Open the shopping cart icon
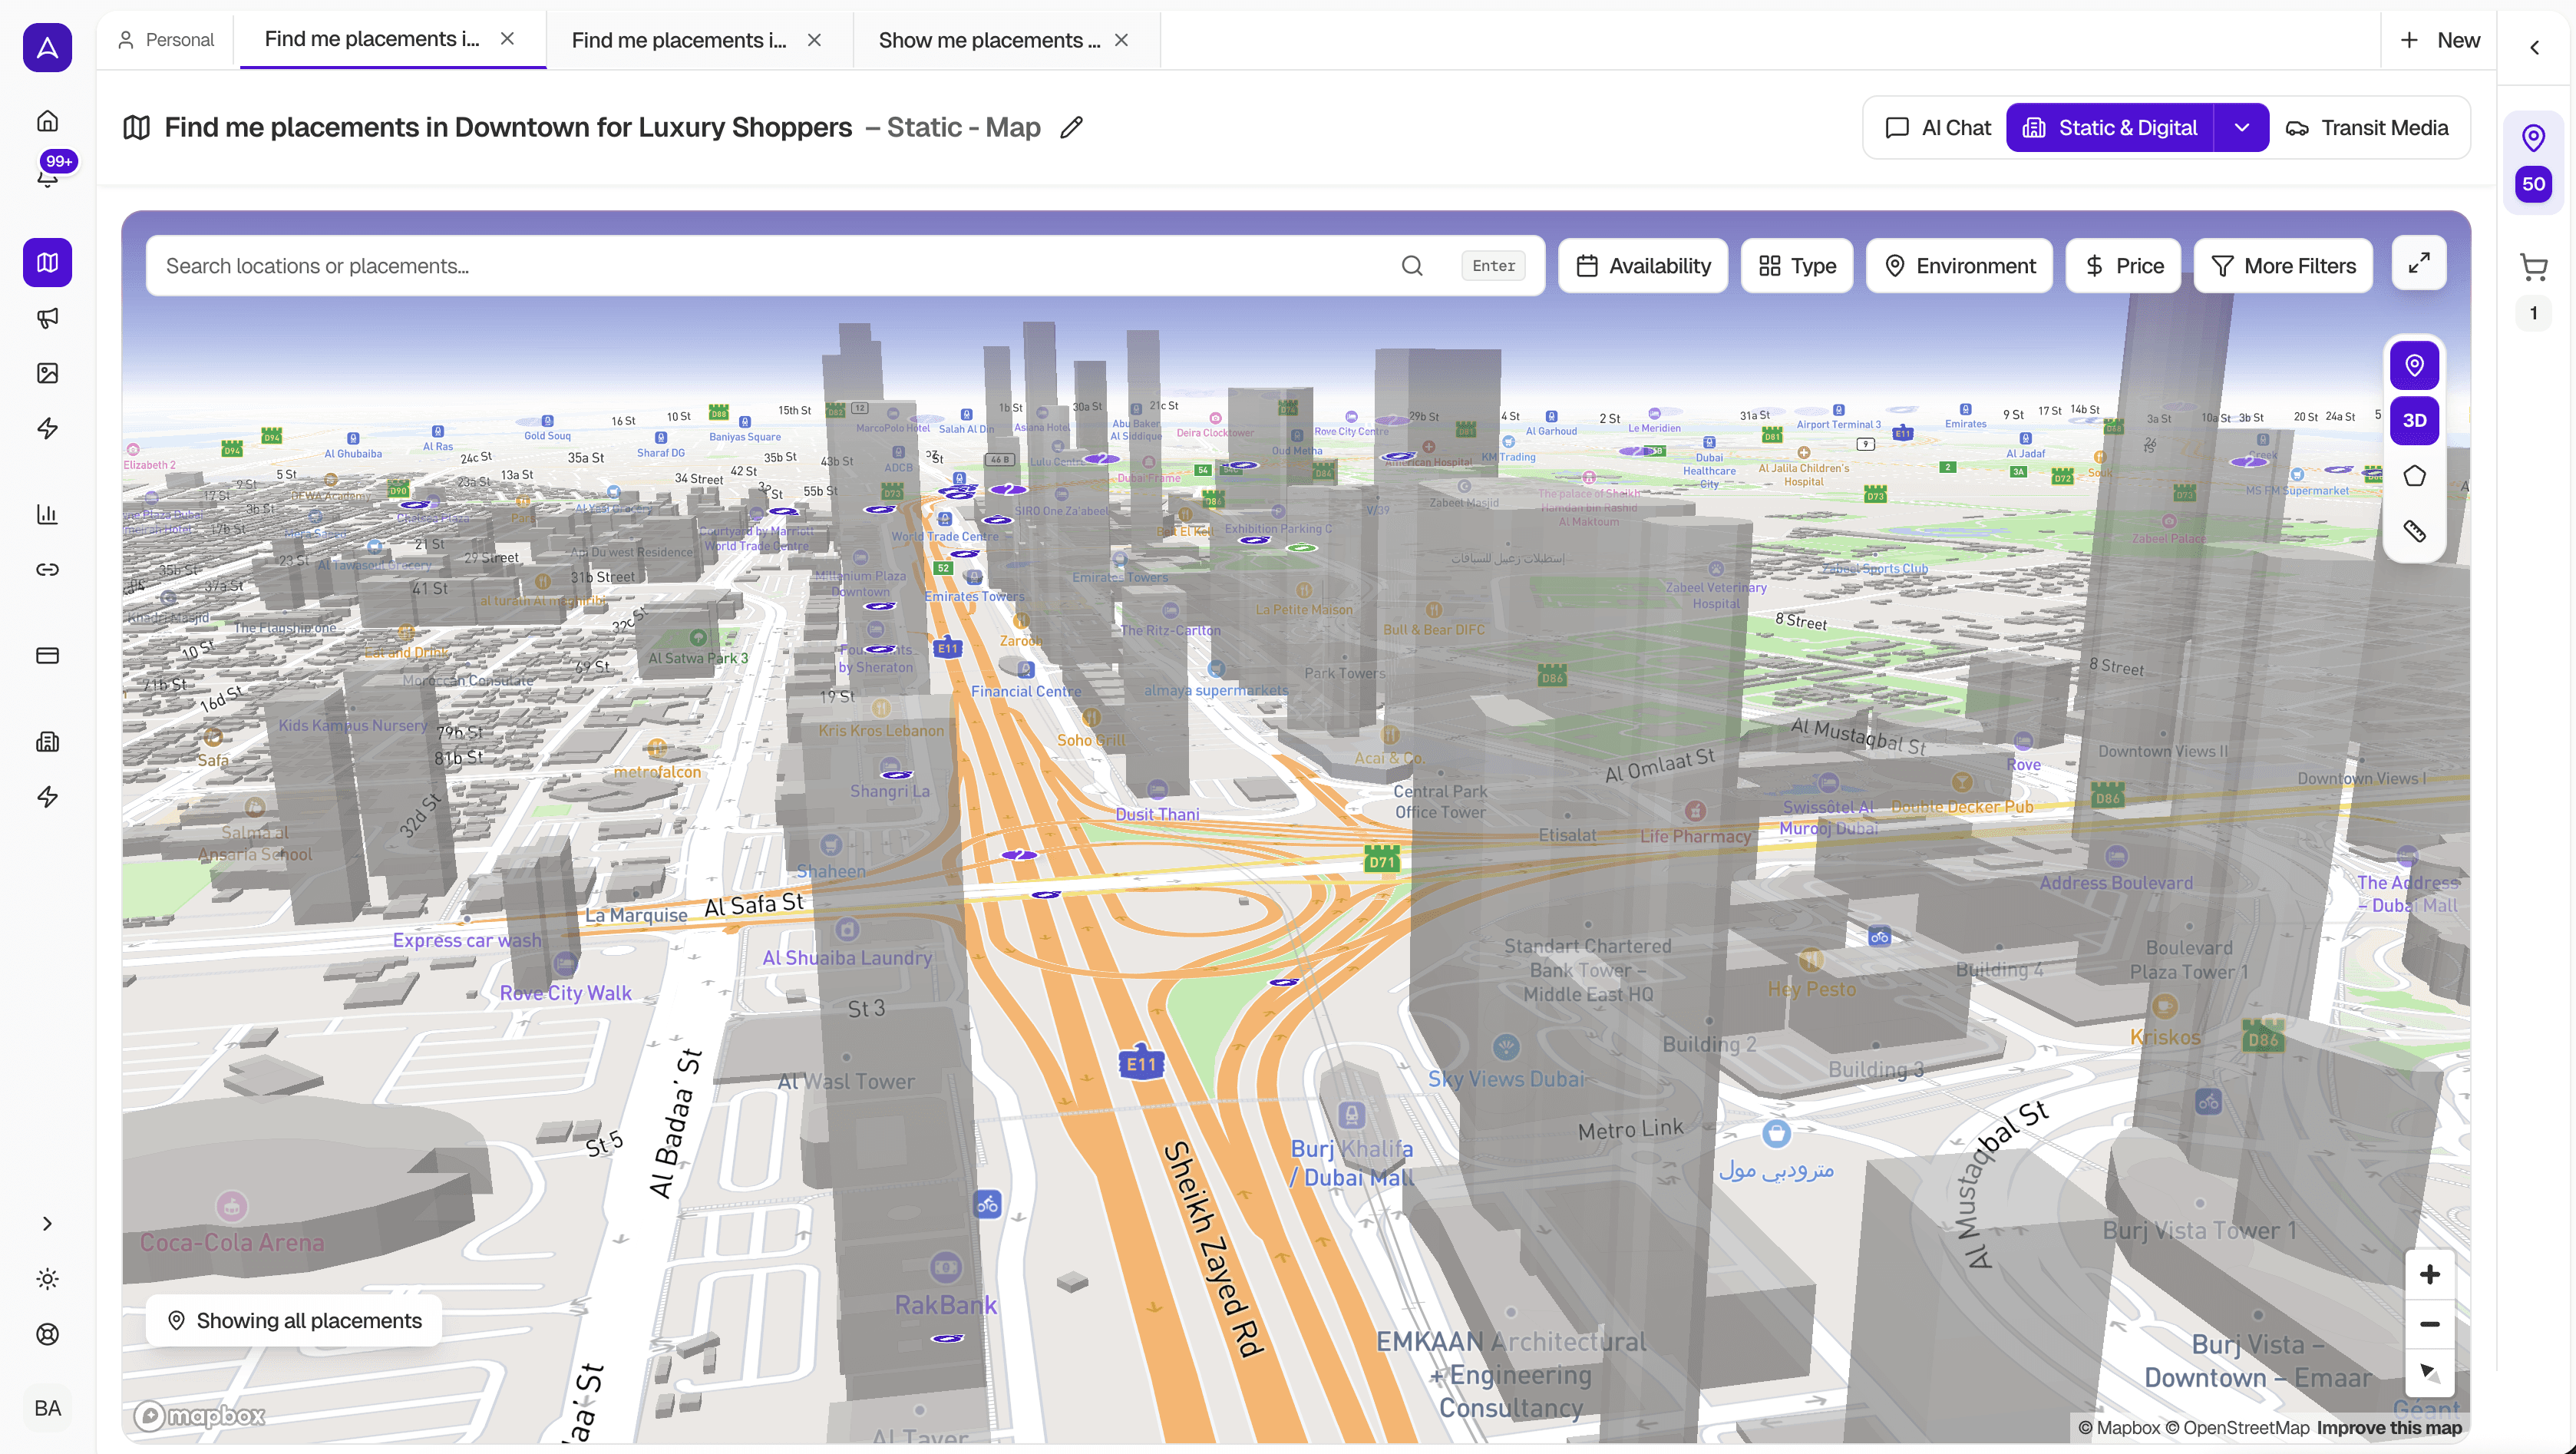Viewport: 2576px width, 1454px height. [x=2532, y=266]
